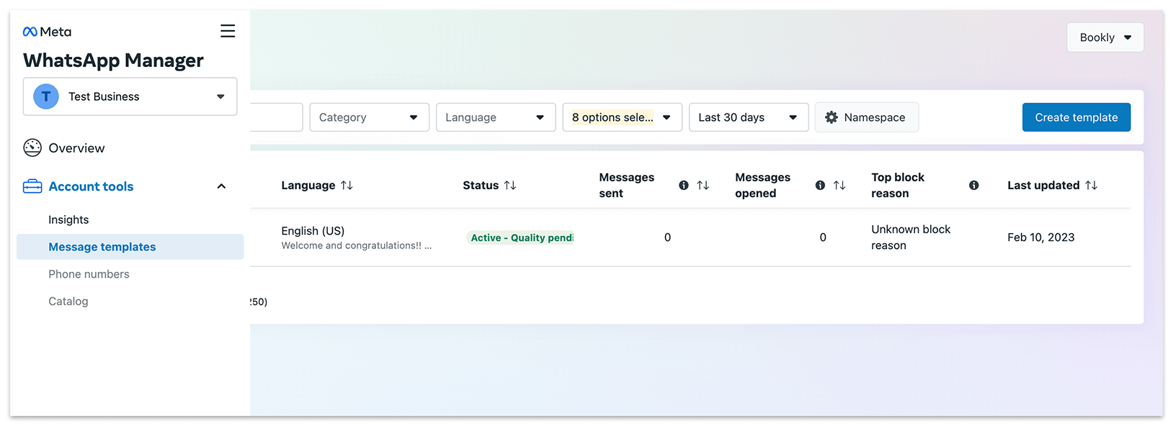
Task: Click Welcome and congratulations preview text
Action: click(357, 245)
